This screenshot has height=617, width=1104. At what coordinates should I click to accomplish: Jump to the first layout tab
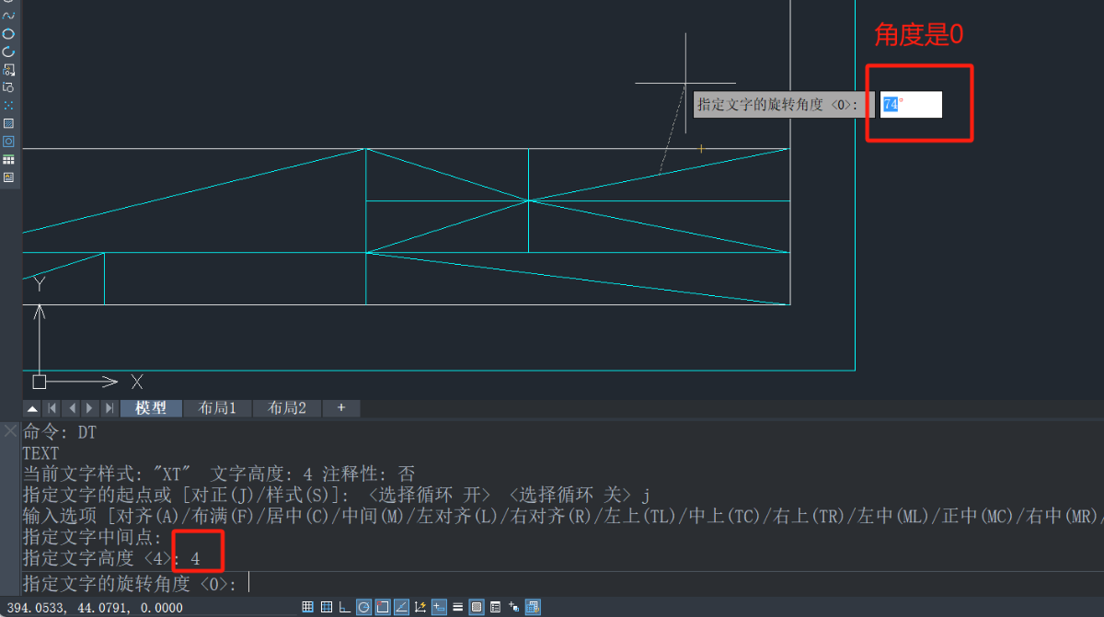52,408
